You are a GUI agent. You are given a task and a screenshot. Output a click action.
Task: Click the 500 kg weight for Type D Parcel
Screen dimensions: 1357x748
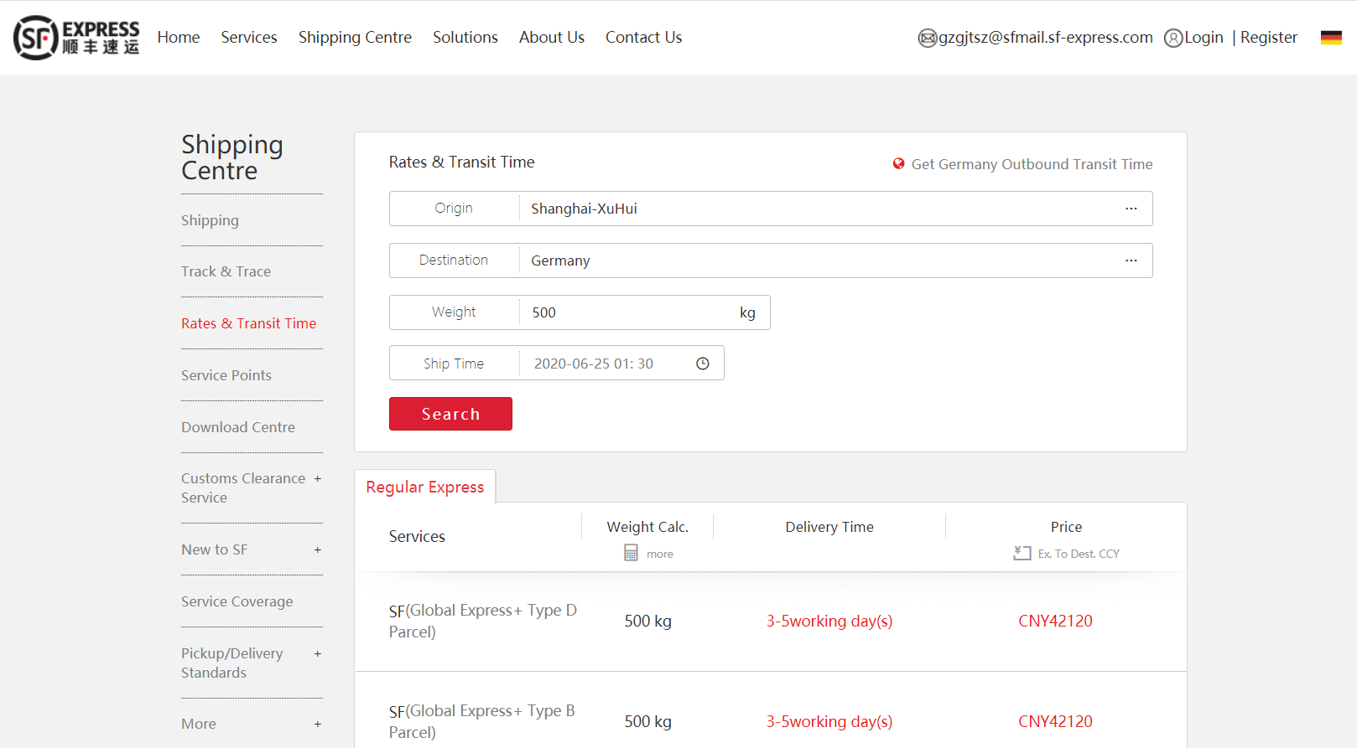648,621
